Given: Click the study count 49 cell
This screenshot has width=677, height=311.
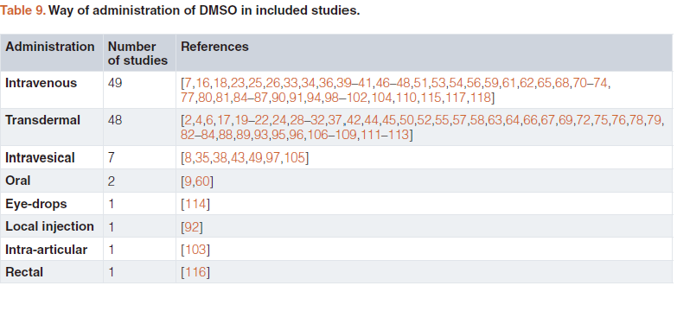Looking at the screenshot, I should click(115, 83).
